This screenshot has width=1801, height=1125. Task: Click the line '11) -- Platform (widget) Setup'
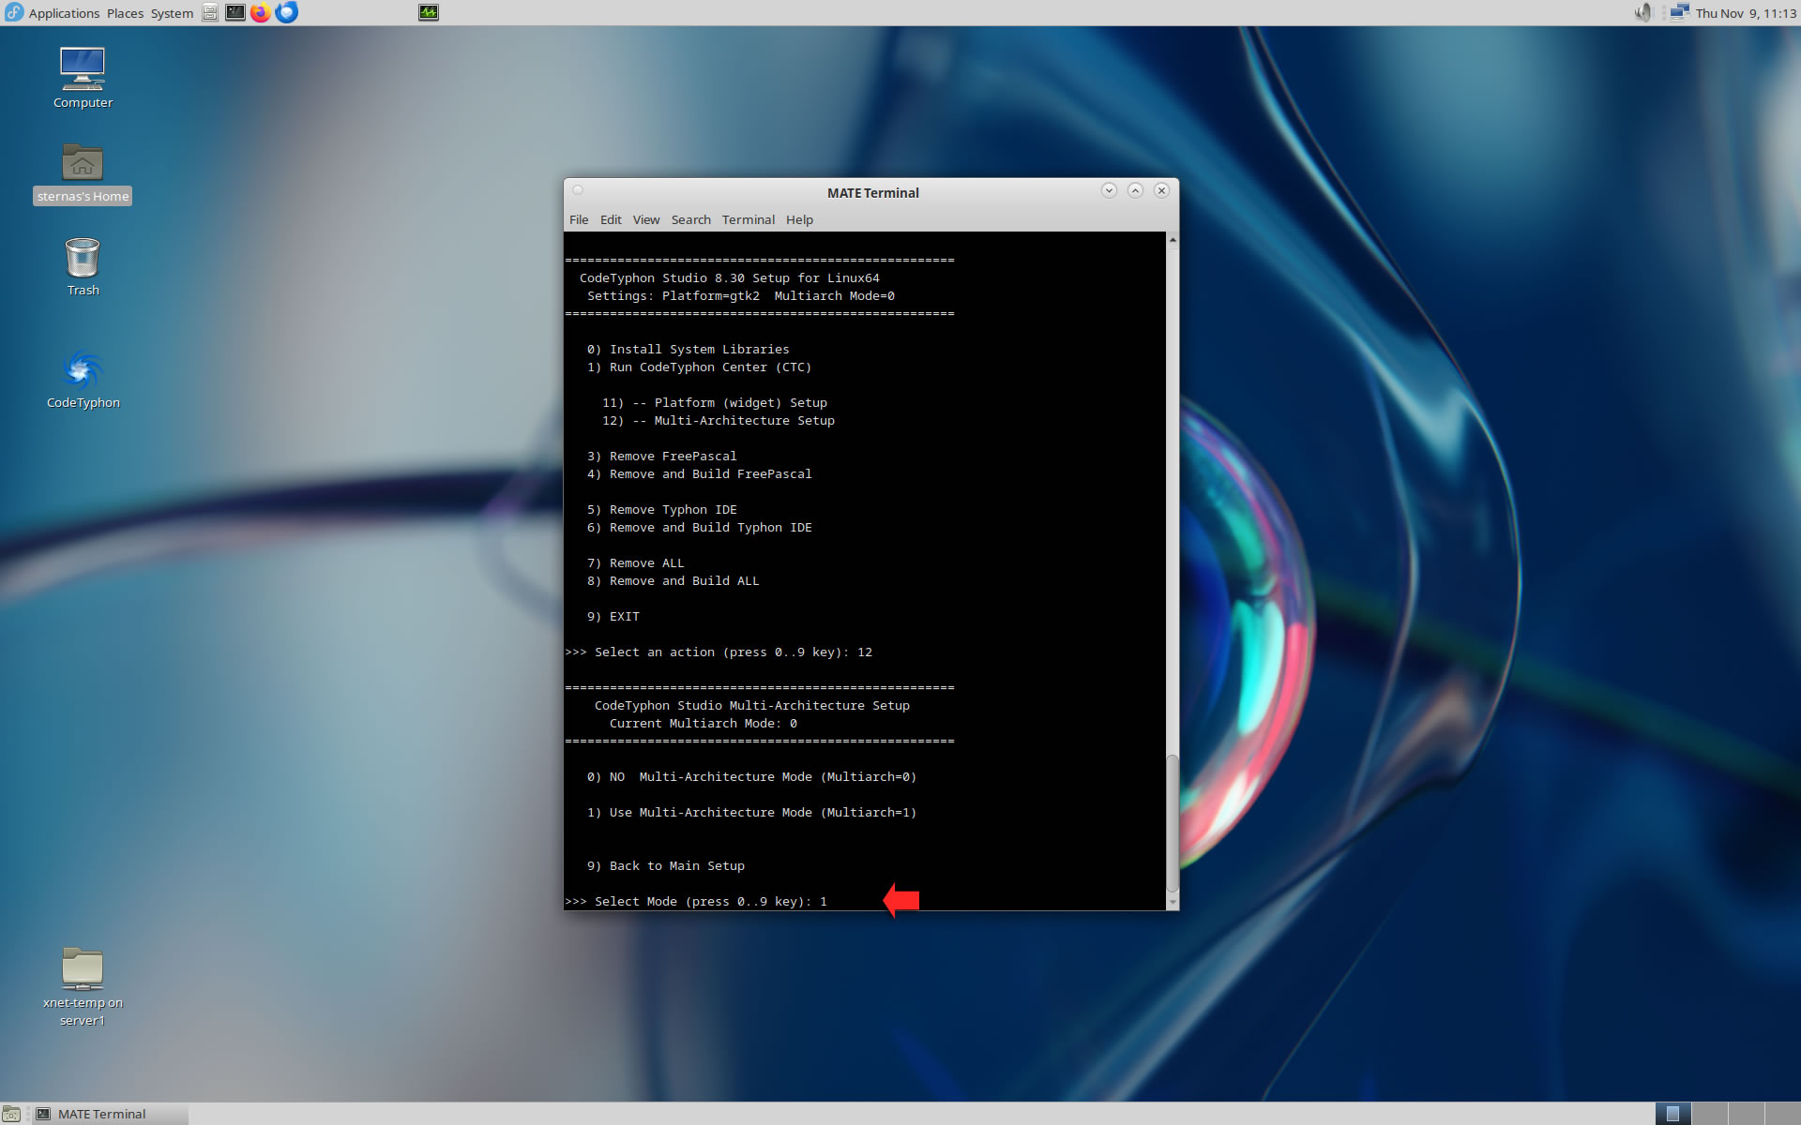point(714,402)
